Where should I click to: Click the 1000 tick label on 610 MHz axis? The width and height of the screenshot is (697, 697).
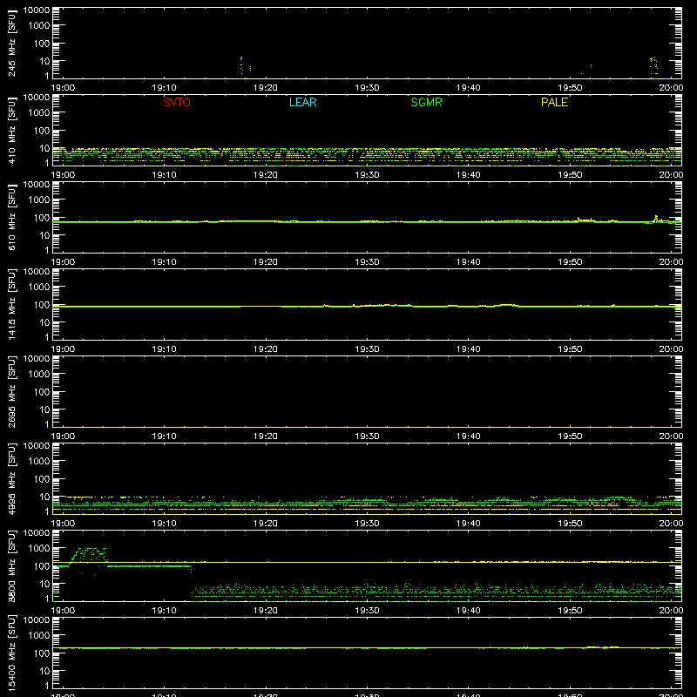39,200
